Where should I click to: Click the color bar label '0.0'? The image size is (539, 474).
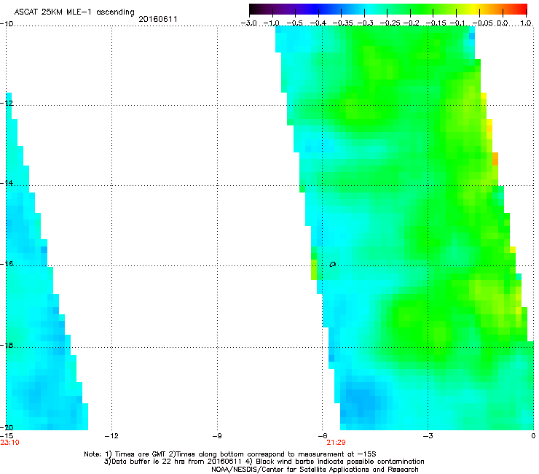click(x=503, y=23)
